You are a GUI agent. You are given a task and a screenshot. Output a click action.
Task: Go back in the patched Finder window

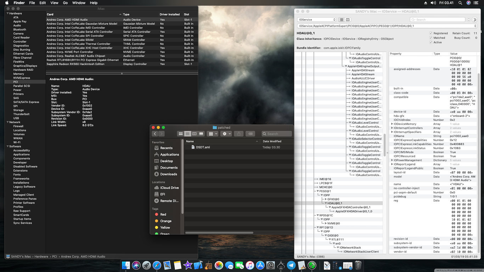click(x=155, y=134)
